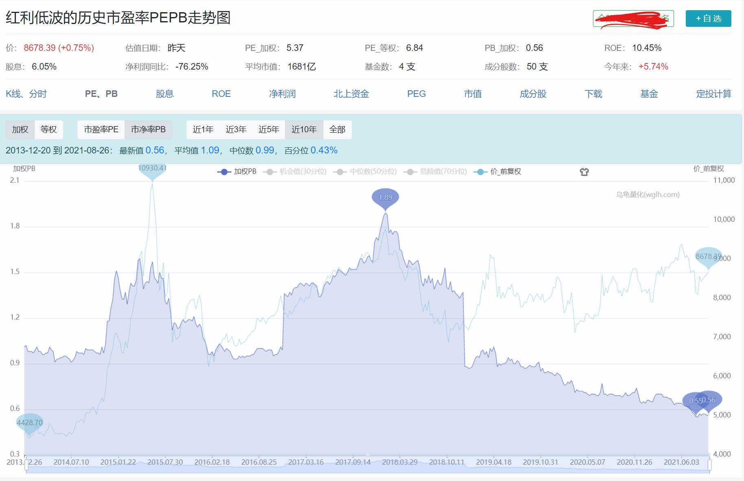The height and width of the screenshot is (481, 744).
Task: Open the 股息 dividend tab
Action: [x=165, y=94]
